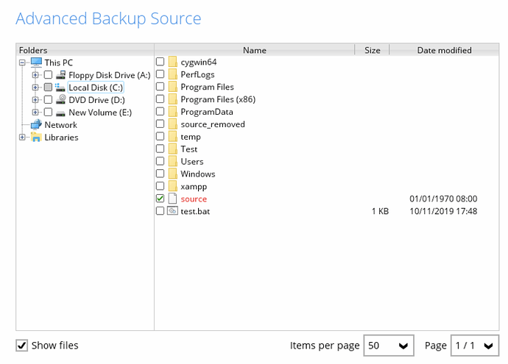Click the Network icon in folder tree
This screenshot has height=364, width=508.
click(36, 125)
